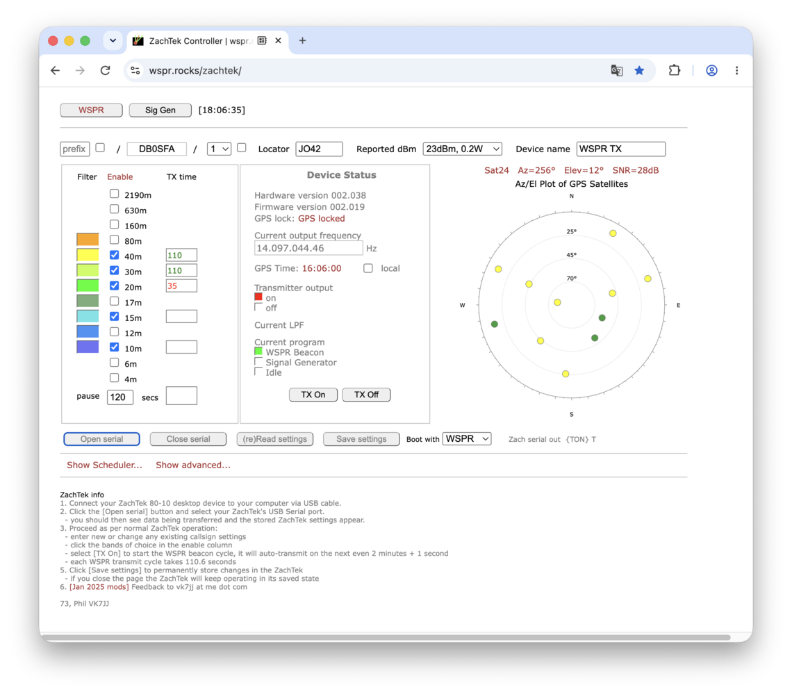Viewport: 792px width, 694px height.
Task: Enable the 2190m band checkbox
Action: coord(114,194)
